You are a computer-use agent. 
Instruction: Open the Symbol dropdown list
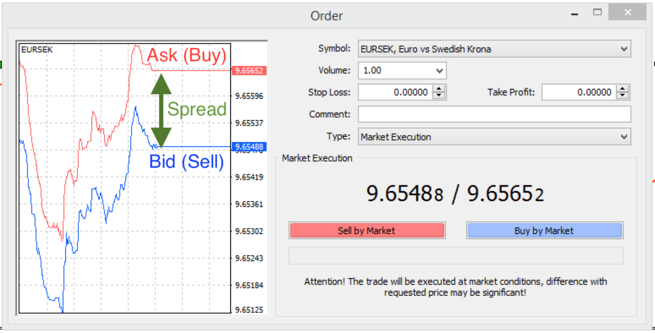624,49
